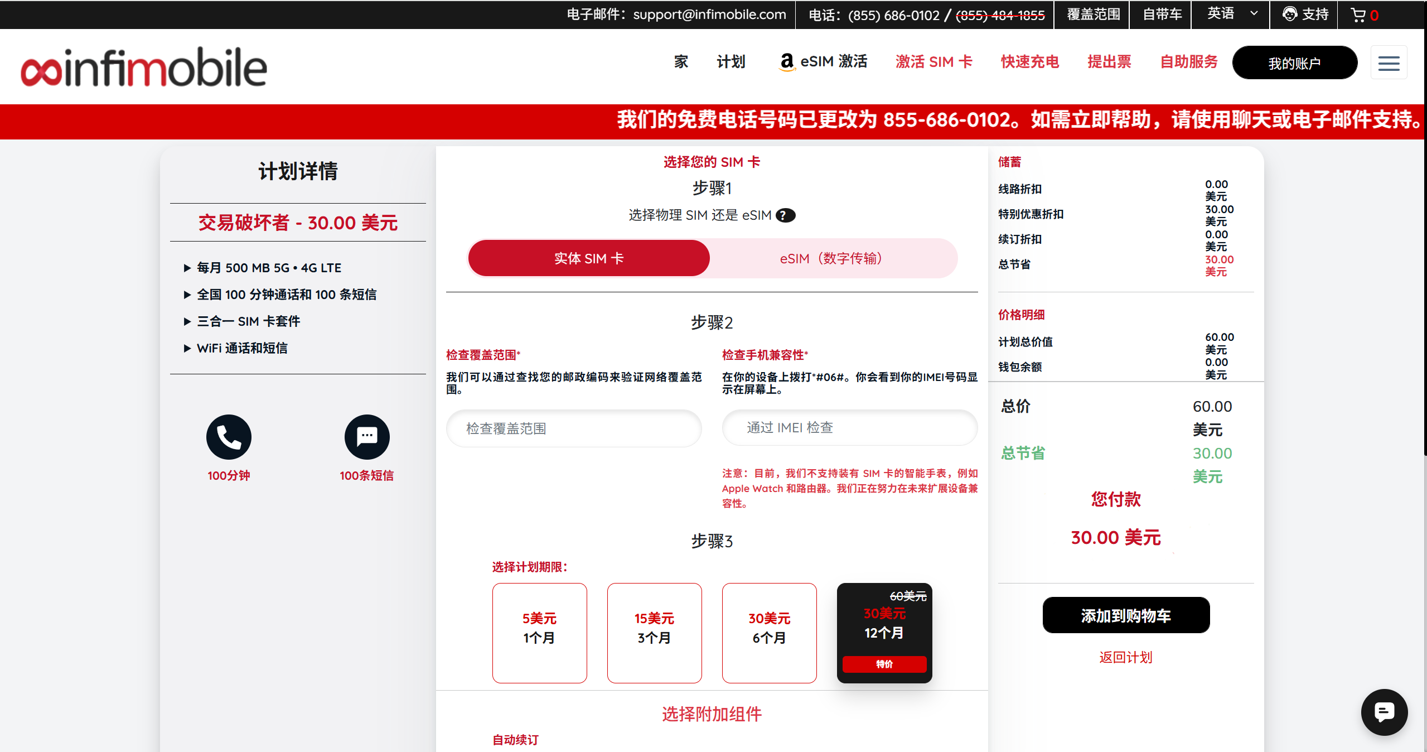Click the support headset icon

click(x=1289, y=14)
